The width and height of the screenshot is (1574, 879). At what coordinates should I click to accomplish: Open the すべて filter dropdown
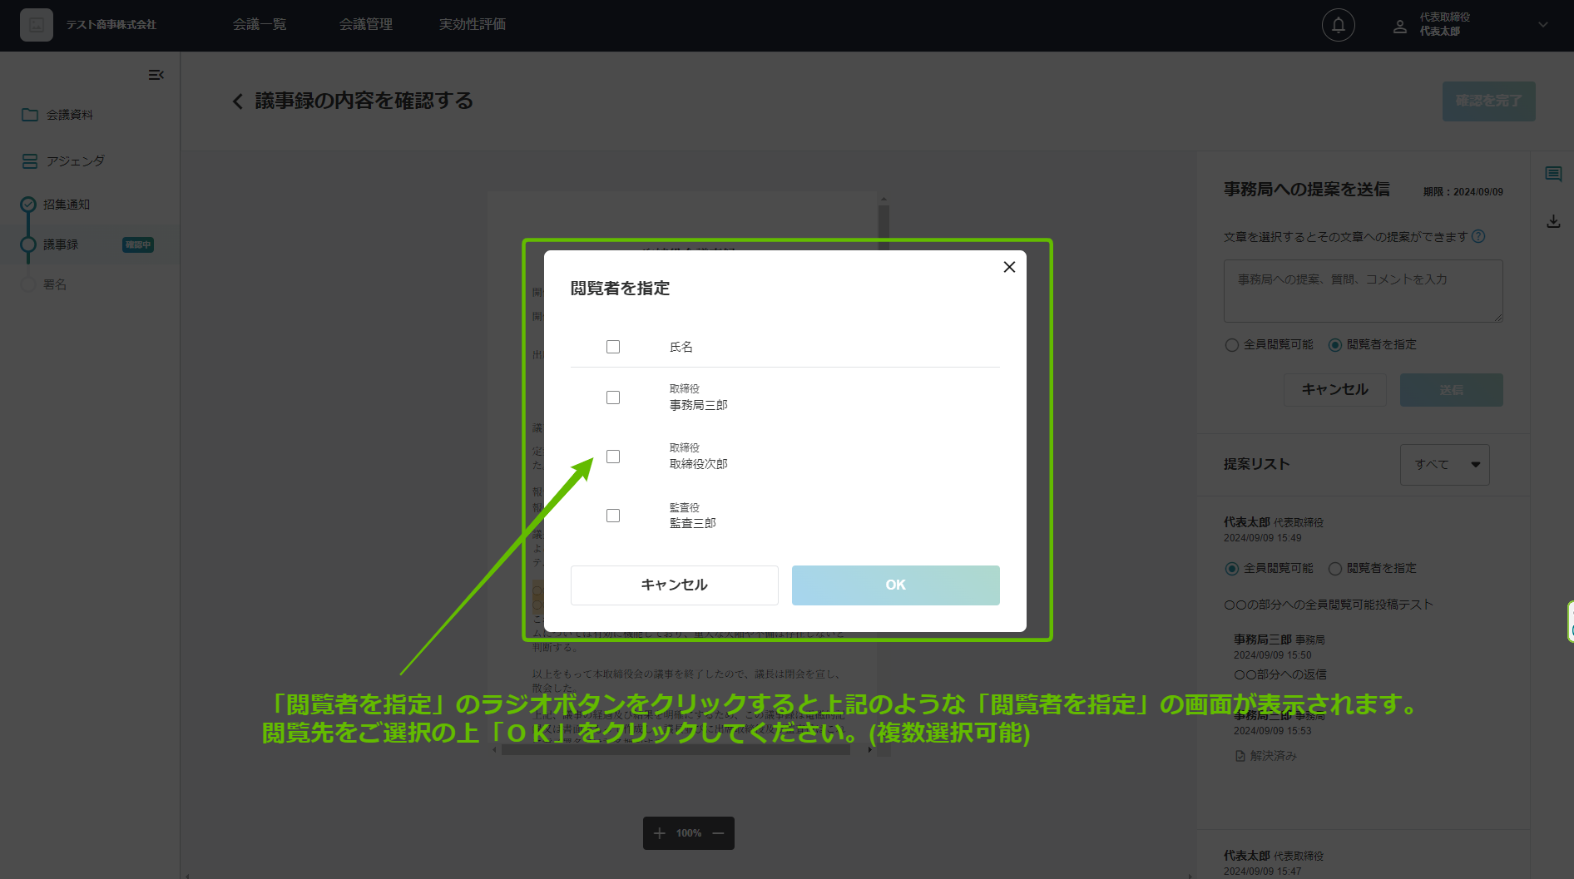point(1444,464)
